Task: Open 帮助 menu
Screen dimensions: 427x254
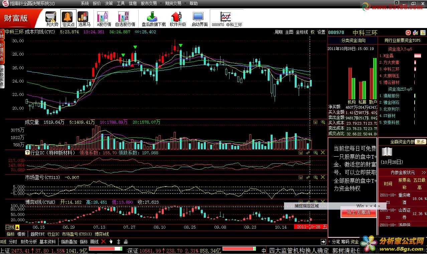Action: (194, 3)
